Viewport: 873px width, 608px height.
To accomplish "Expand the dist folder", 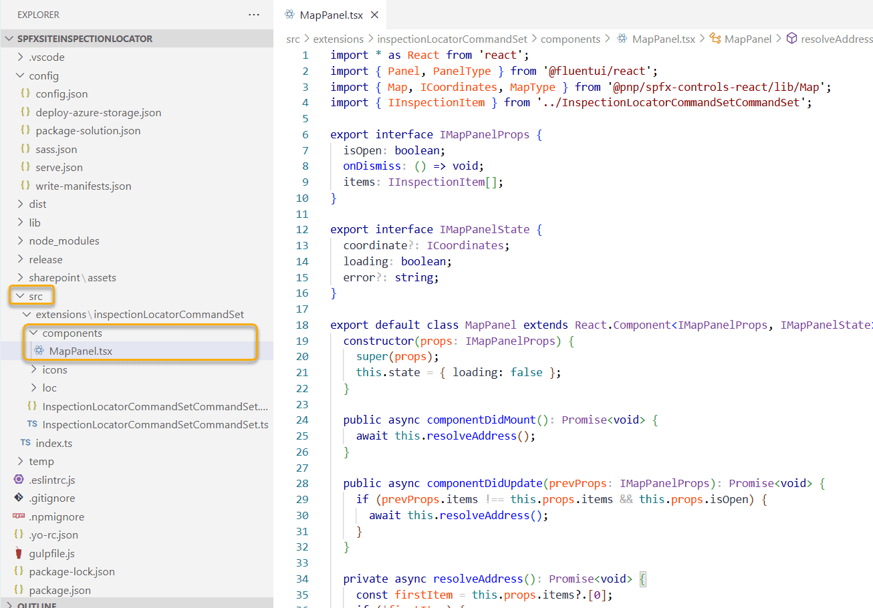I will click(20, 204).
